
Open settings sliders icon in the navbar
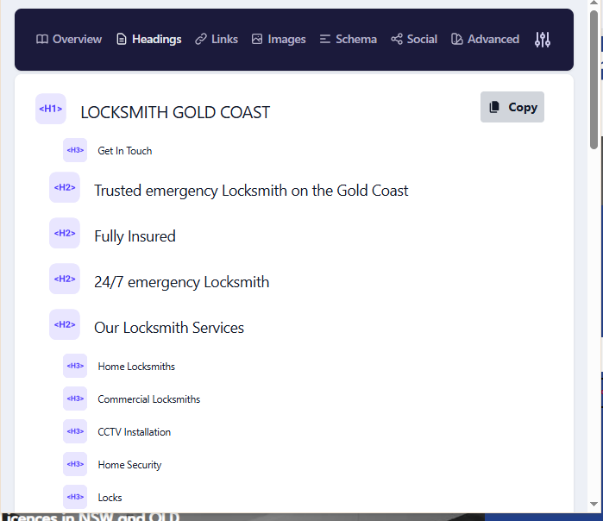point(543,40)
